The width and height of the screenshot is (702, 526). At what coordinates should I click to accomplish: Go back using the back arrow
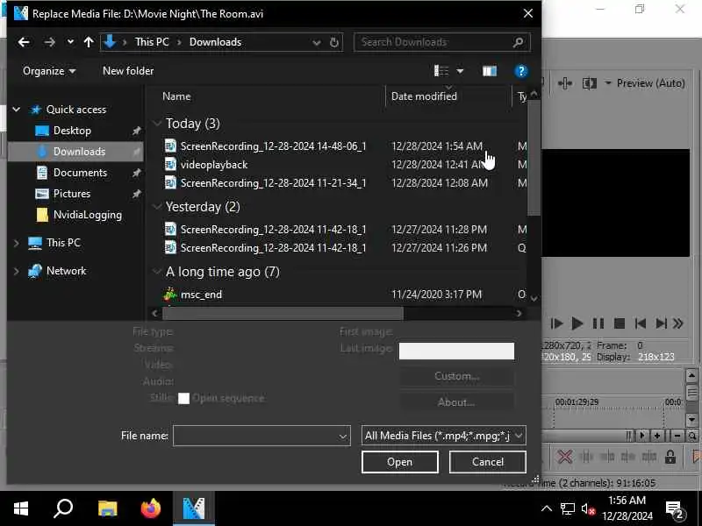point(24,42)
